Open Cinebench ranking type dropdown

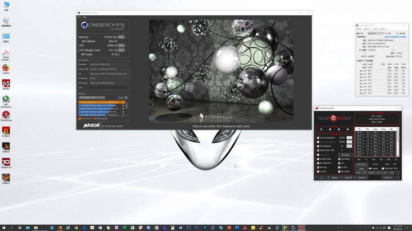(92, 98)
